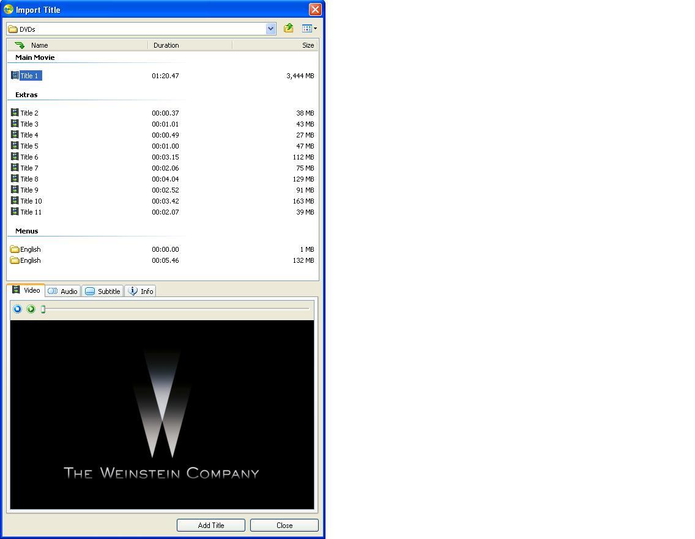Sort list by Duration column header

[166, 45]
